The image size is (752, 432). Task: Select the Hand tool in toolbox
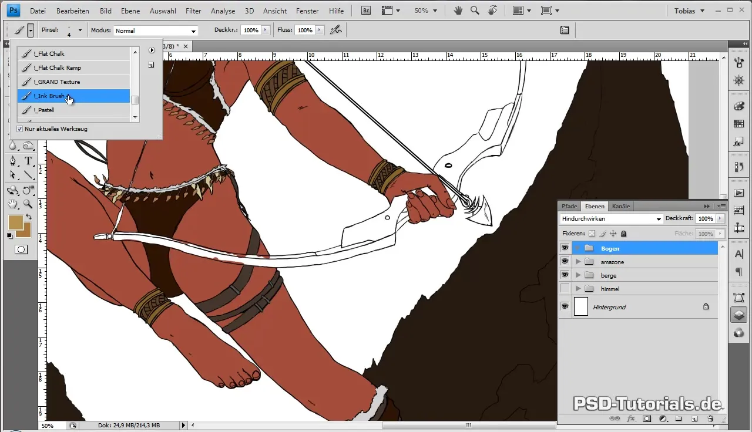pos(13,204)
